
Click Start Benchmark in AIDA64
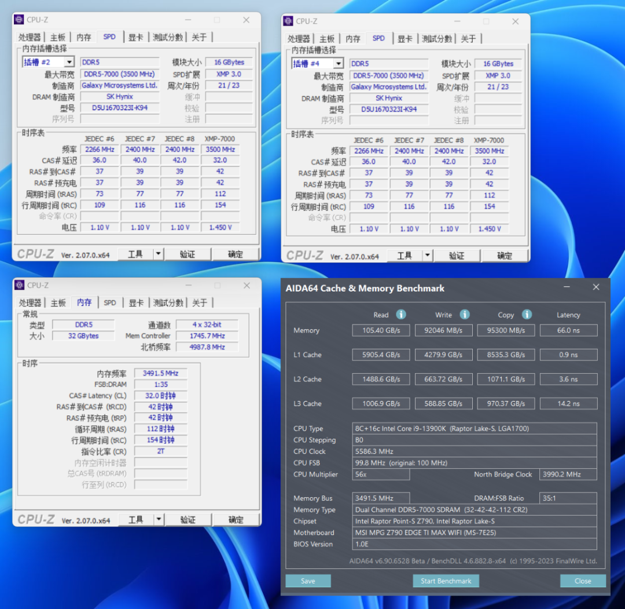coord(446,581)
